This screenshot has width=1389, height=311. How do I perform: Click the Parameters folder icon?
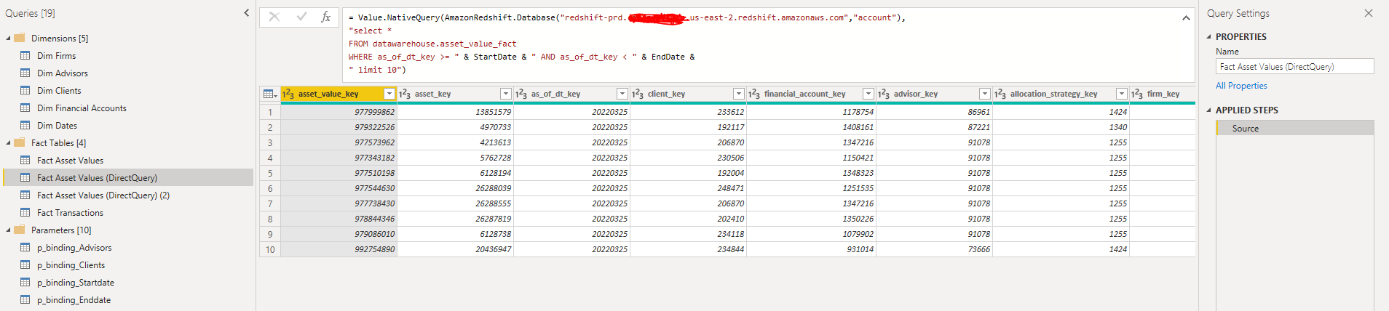[20, 230]
